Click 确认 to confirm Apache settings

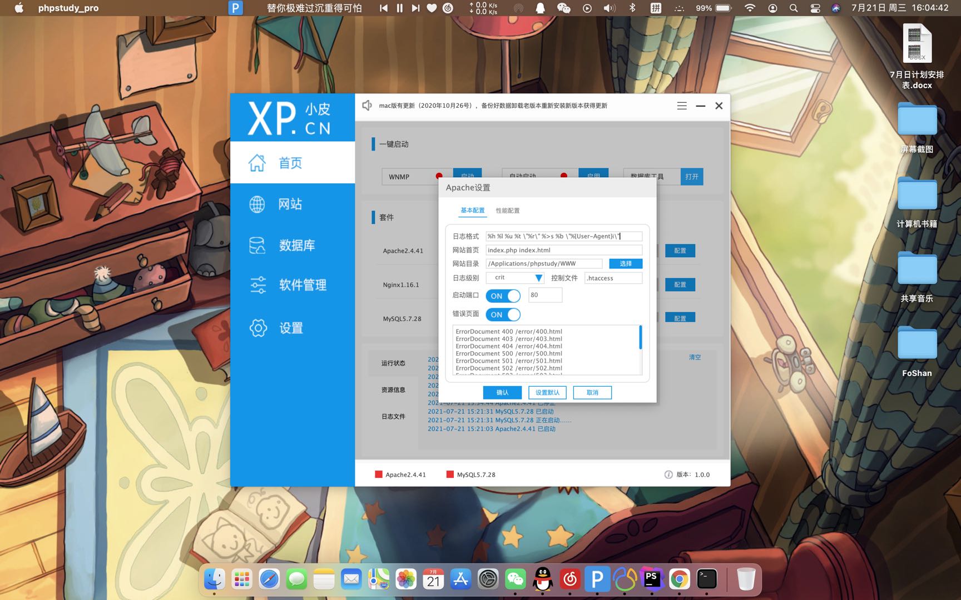click(502, 392)
